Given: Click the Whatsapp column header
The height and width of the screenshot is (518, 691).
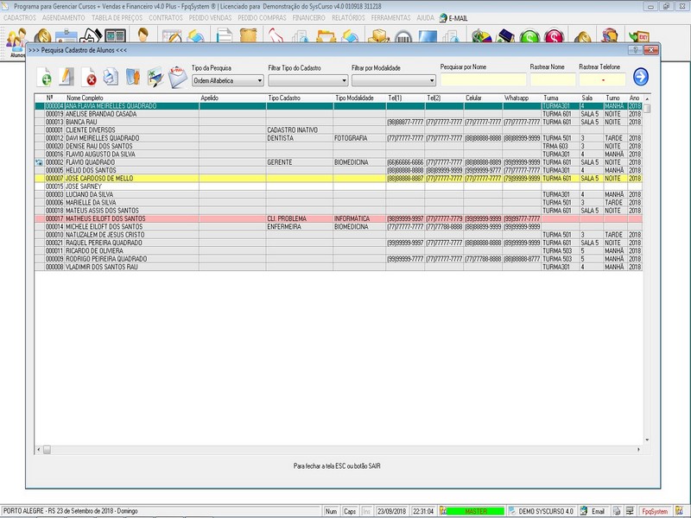Looking at the screenshot, I should coord(522,98).
